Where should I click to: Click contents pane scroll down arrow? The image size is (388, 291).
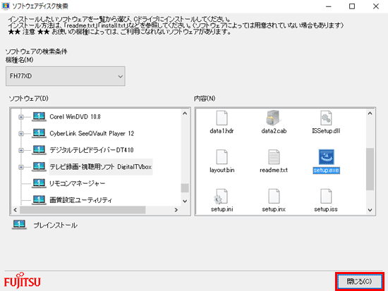[370, 210]
